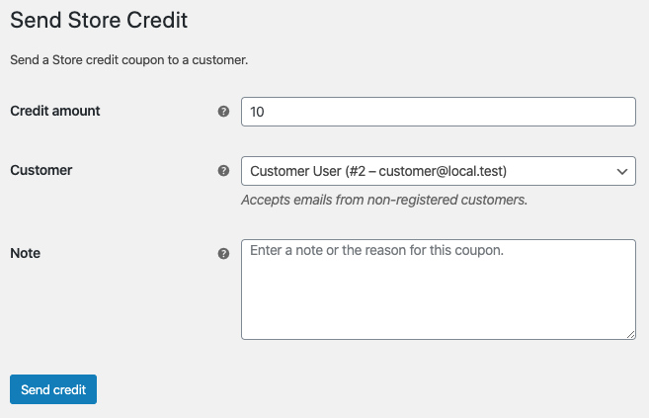This screenshot has width=649, height=418.
Task: Click the question mark icon beside Note
Action: click(x=223, y=254)
